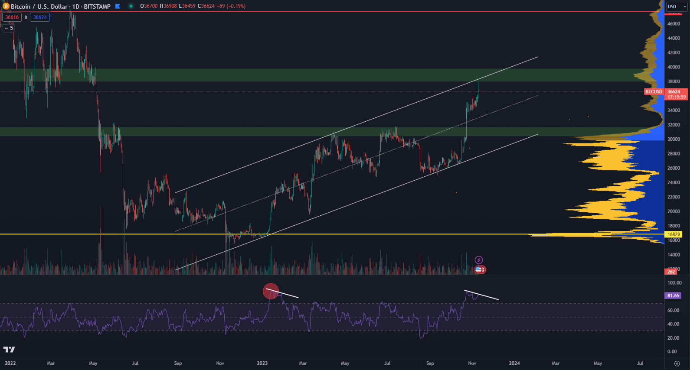Click the red 262 label on price axis
This screenshot has width=690, height=370.
click(x=671, y=272)
